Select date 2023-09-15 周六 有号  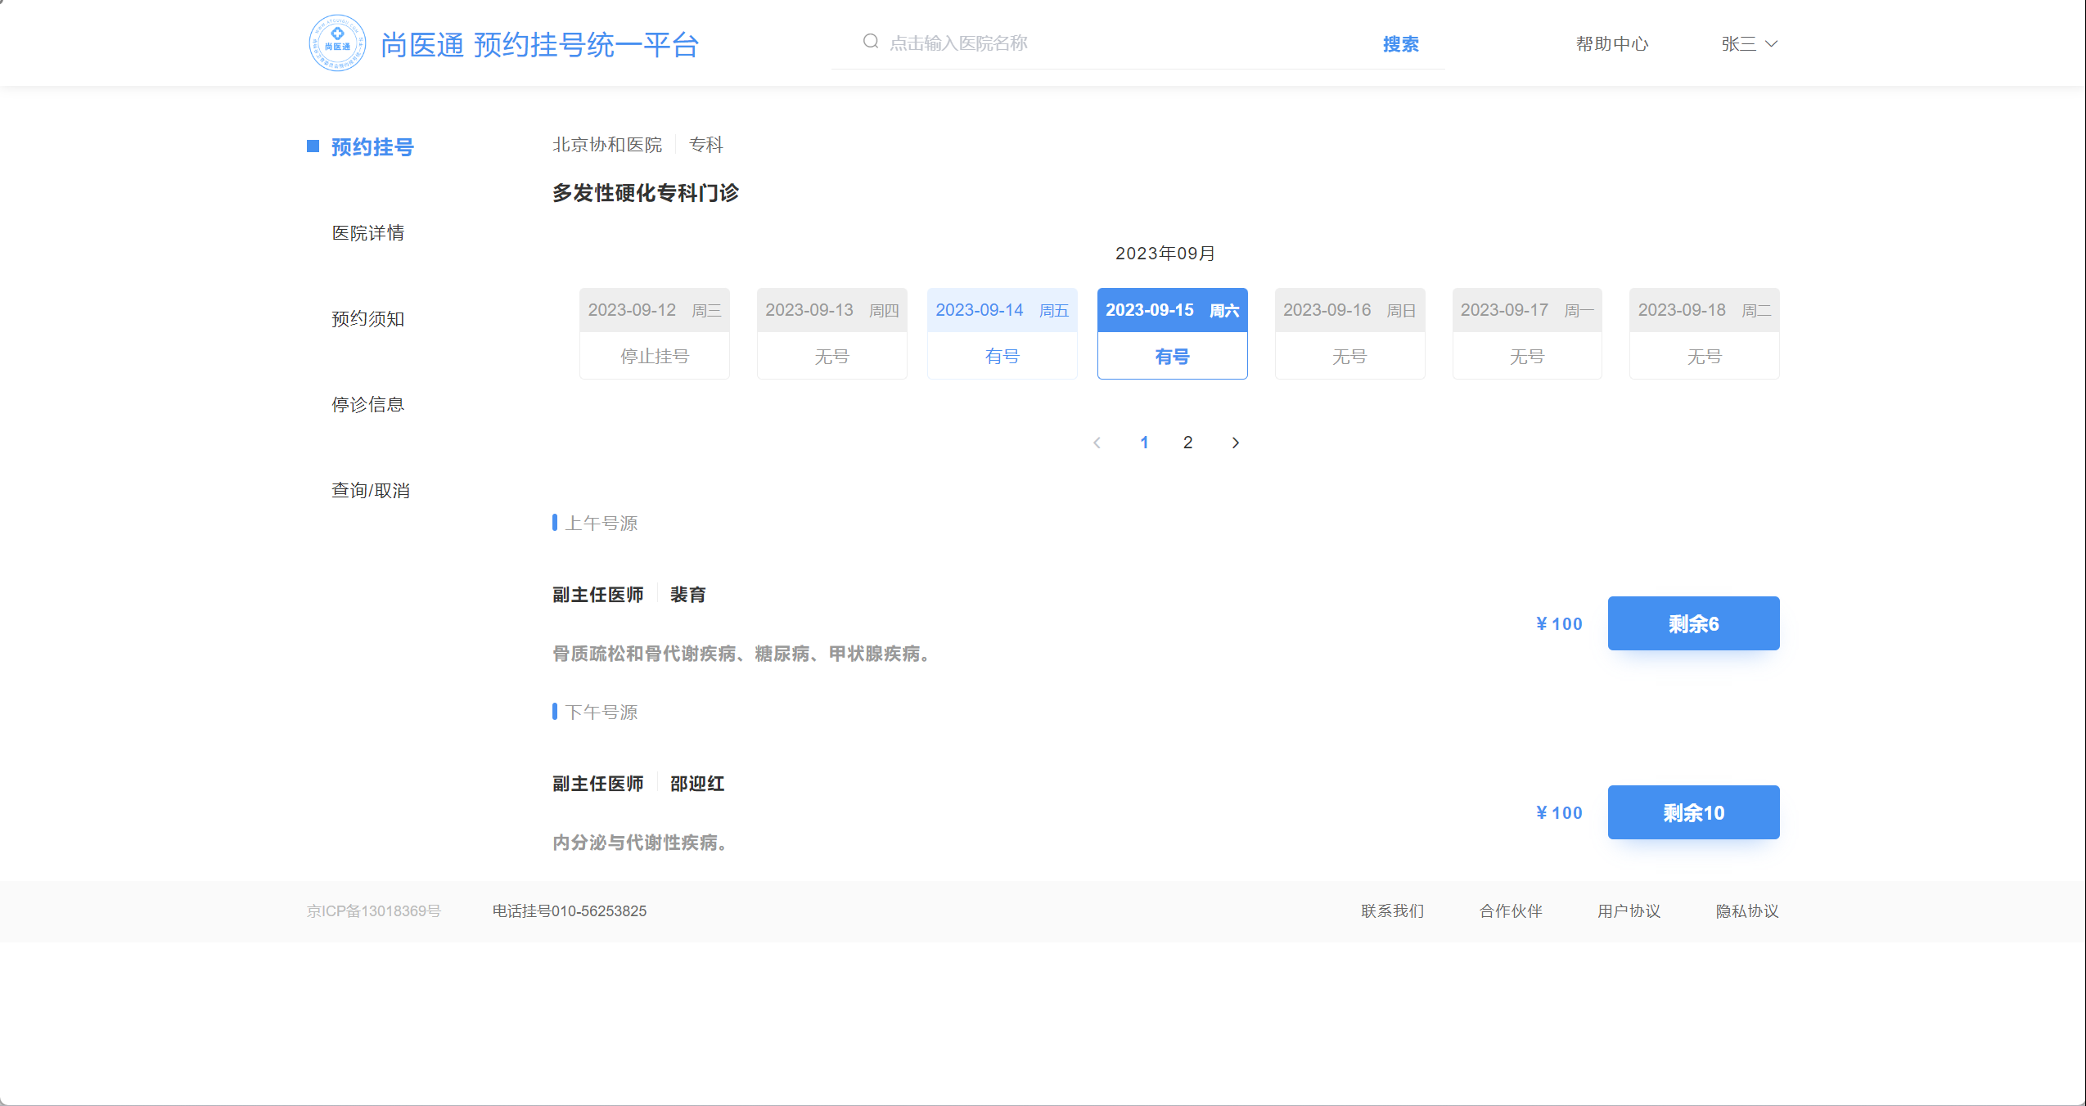[x=1173, y=334]
